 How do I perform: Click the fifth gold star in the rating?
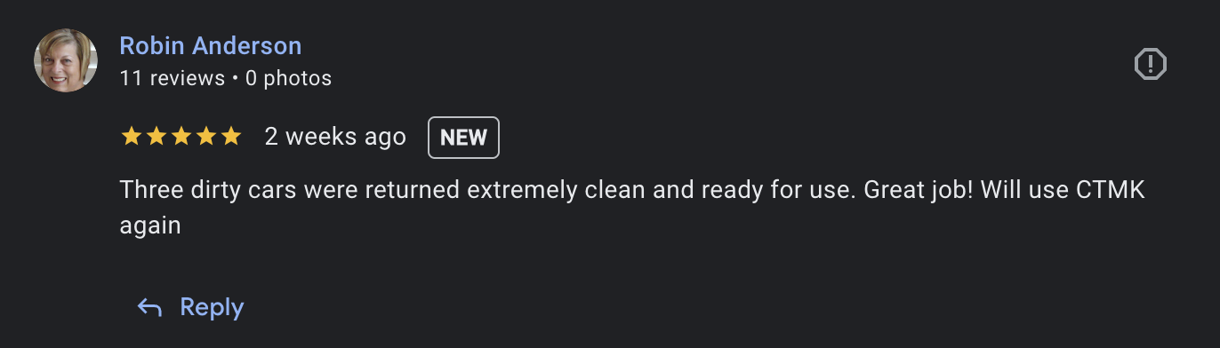pos(230,136)
